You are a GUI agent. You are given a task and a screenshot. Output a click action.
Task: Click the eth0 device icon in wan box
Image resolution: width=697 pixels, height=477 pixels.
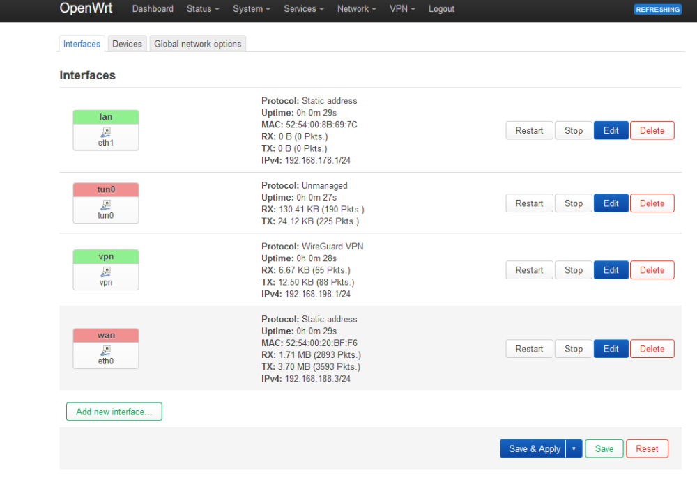click(x=106, y=351)
